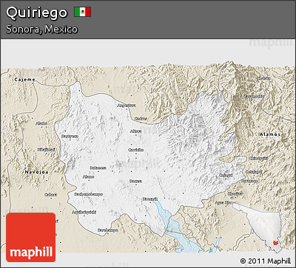Click the Mexican flag icon
The width and height of the screenshot is (296, 268).
point(83,12)
